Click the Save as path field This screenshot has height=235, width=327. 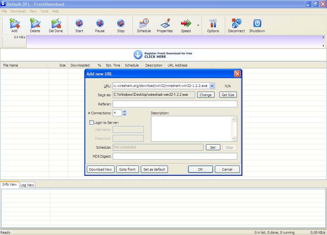[x=154, y=95]
